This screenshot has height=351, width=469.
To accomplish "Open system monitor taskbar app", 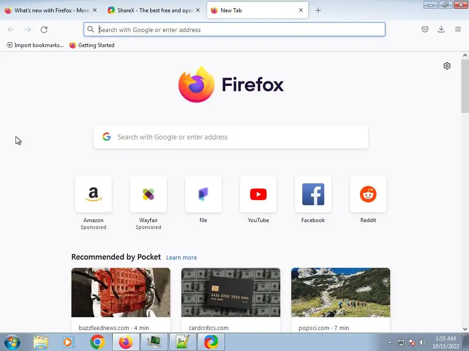I will pyautogui.click(x=154, y=342).
